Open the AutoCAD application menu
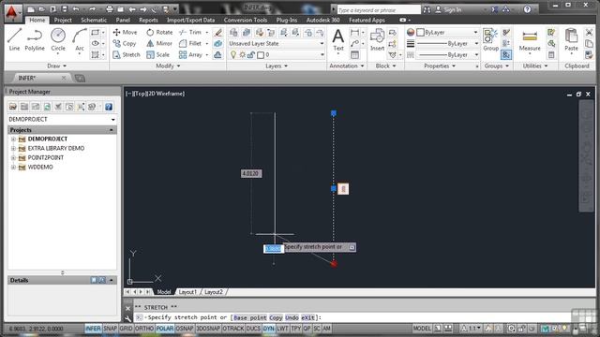The image size is (600, 337). 13,12
